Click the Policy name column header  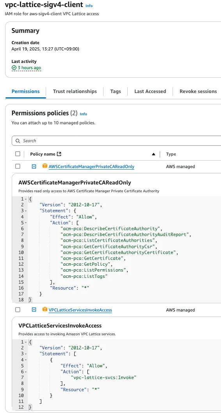43,154
